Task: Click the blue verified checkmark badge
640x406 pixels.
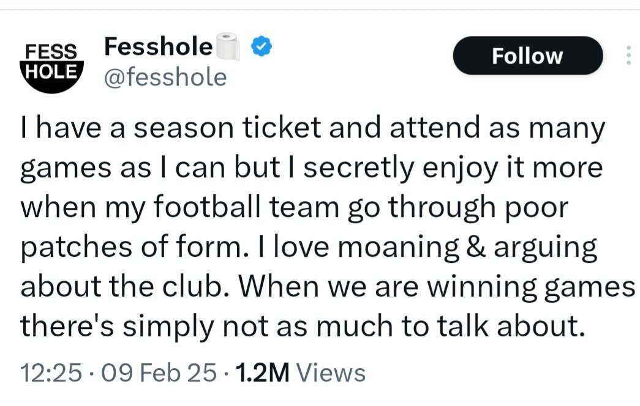Action: coord(262,46)
